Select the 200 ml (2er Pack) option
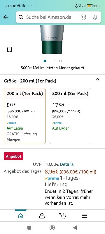 [x=70, y=116]
